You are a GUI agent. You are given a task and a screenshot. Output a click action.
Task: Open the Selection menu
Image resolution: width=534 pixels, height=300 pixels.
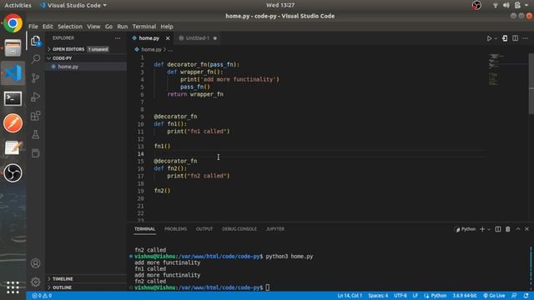click(x=70, y=27)
